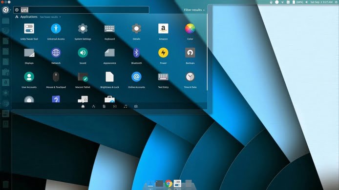Viewport: 339px width, 190px height.
Task: Switch to the Video lens
Action: [x=115, y=106]
